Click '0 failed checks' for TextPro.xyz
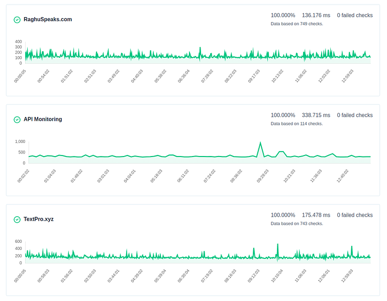 tap(355, 215)
